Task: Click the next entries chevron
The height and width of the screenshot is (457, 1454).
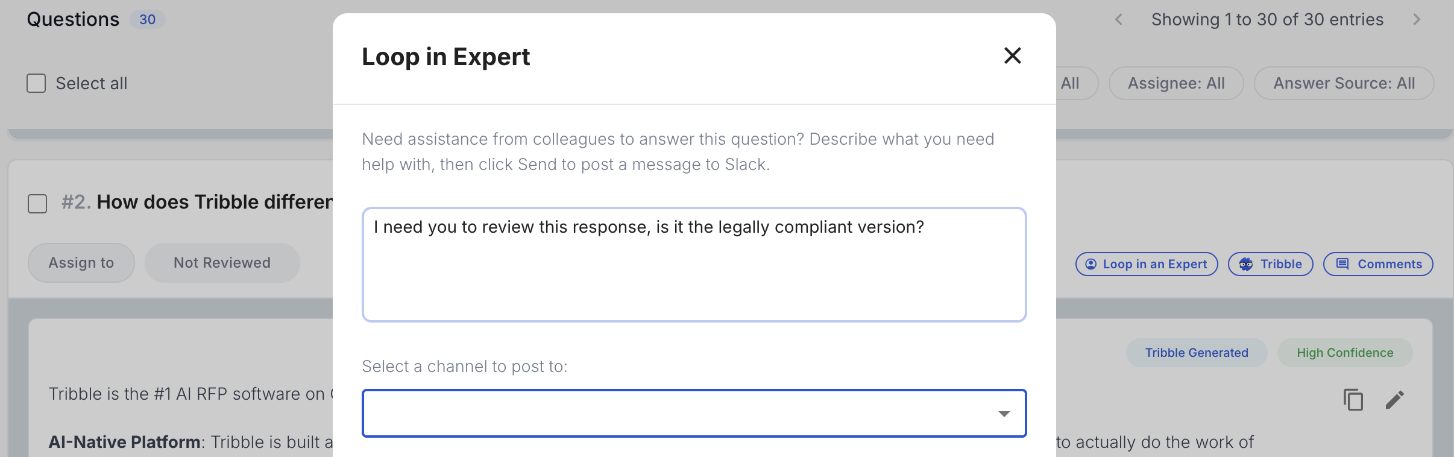Action: pyautogui.click(x=1417, y=19)
